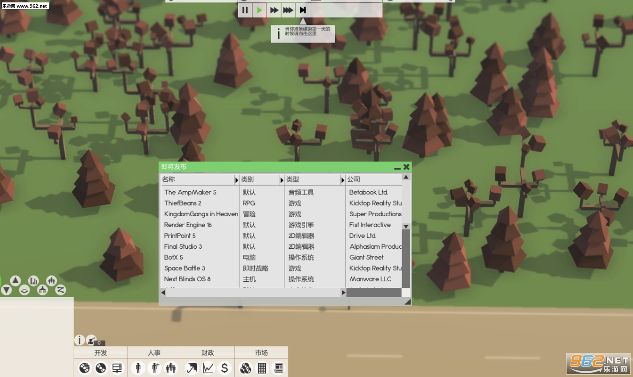Click the add-person plus icon under 人事

154,368
